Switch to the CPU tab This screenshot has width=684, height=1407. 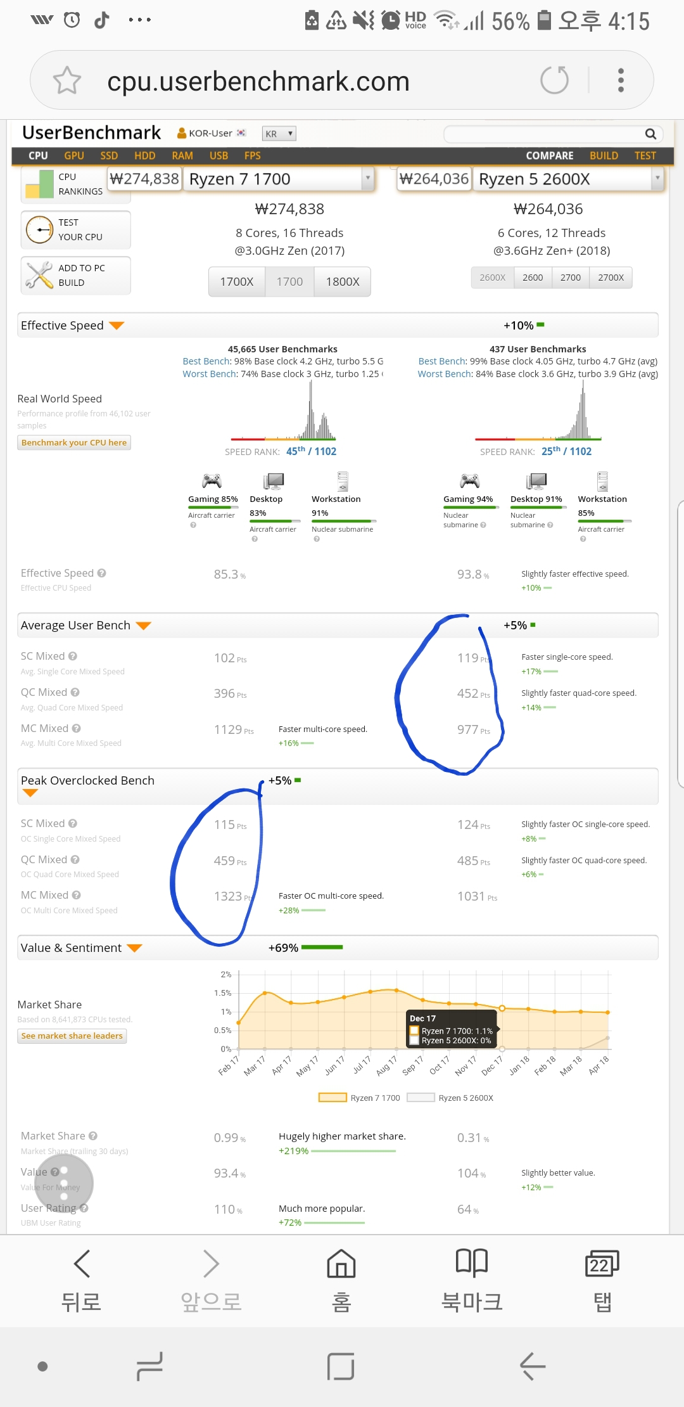38,156
